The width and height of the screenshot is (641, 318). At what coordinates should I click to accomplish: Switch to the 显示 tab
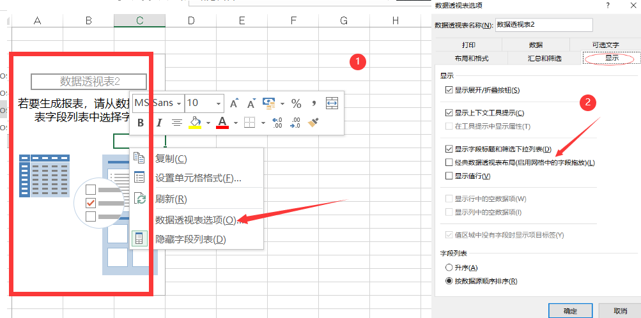tap(612, 58)
